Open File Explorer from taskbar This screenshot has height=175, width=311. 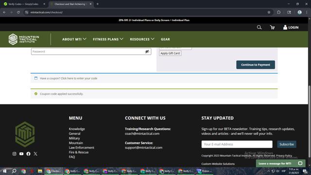(x=40, y=171)
